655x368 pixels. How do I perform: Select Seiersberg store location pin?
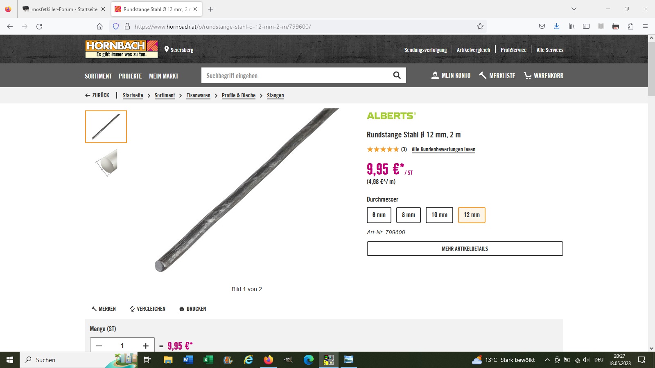point(167,49)
